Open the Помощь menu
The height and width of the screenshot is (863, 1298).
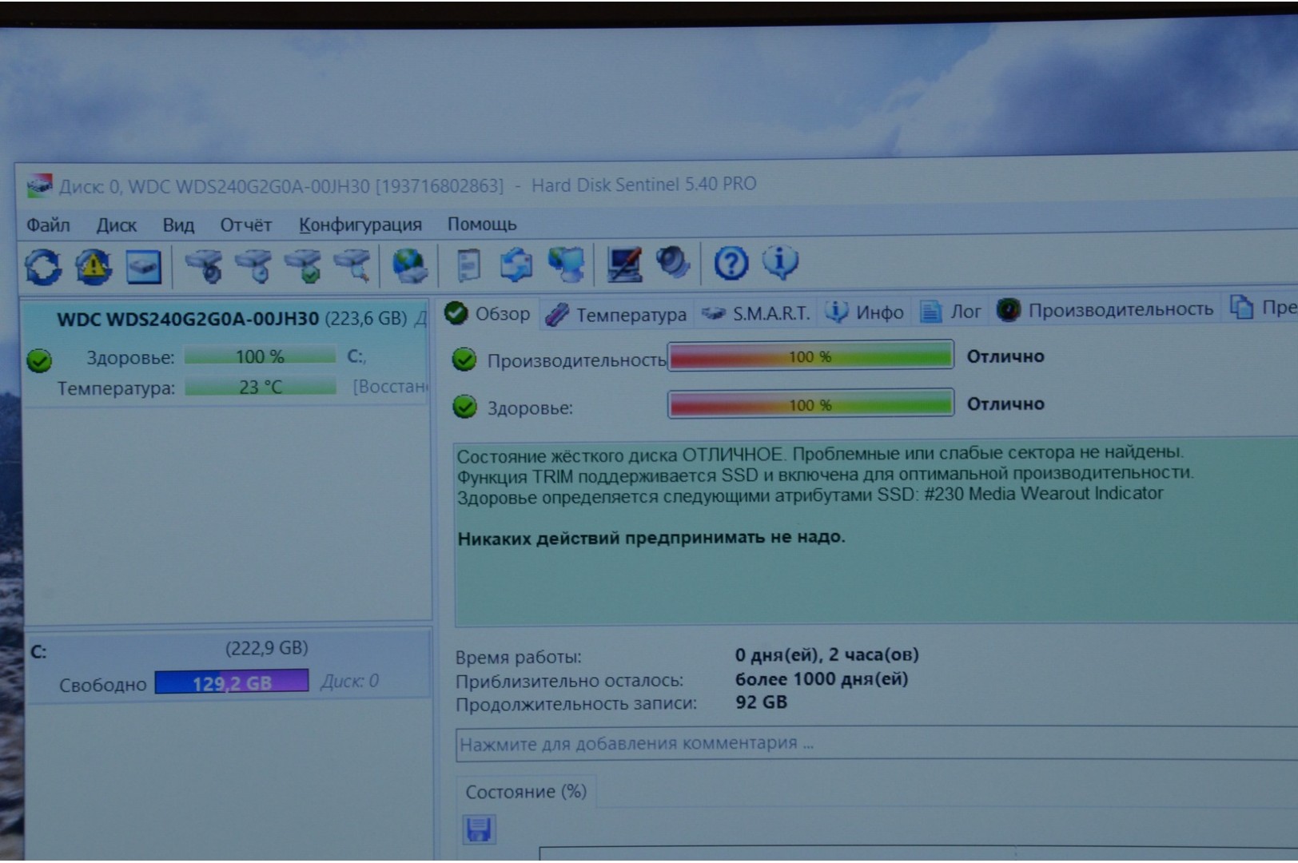(x=482, y=224)
